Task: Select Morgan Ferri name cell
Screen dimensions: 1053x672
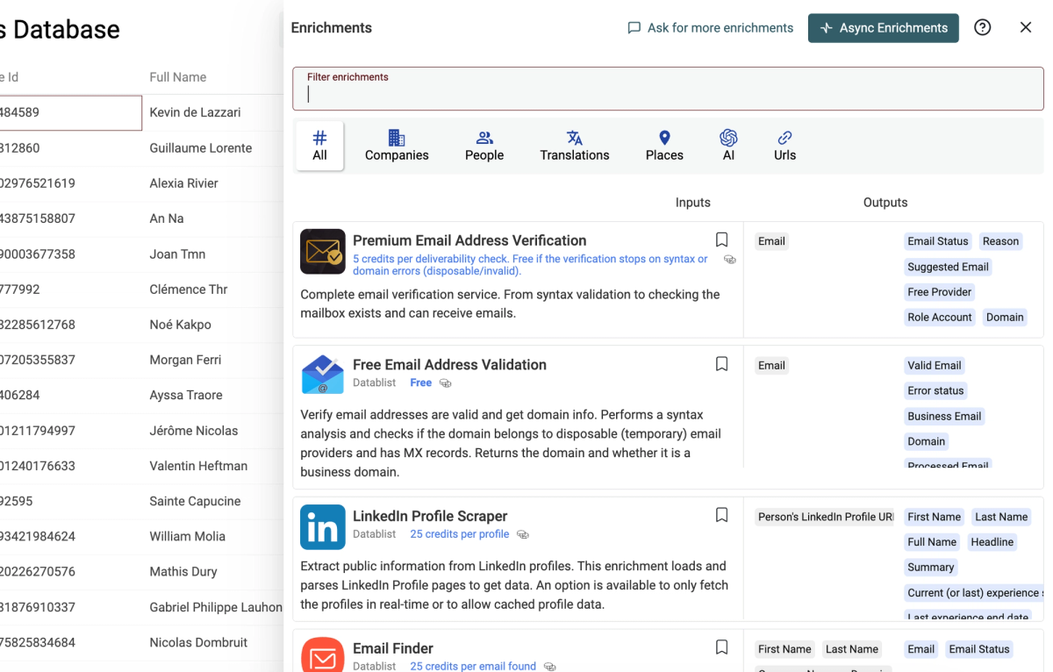Action: click(185, 360)
